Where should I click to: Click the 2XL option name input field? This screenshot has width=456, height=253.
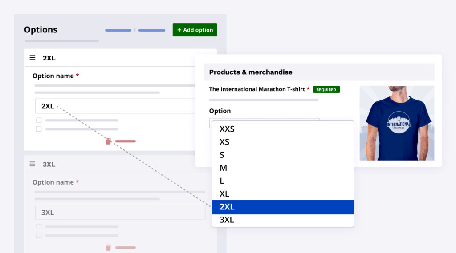point(115,106)
